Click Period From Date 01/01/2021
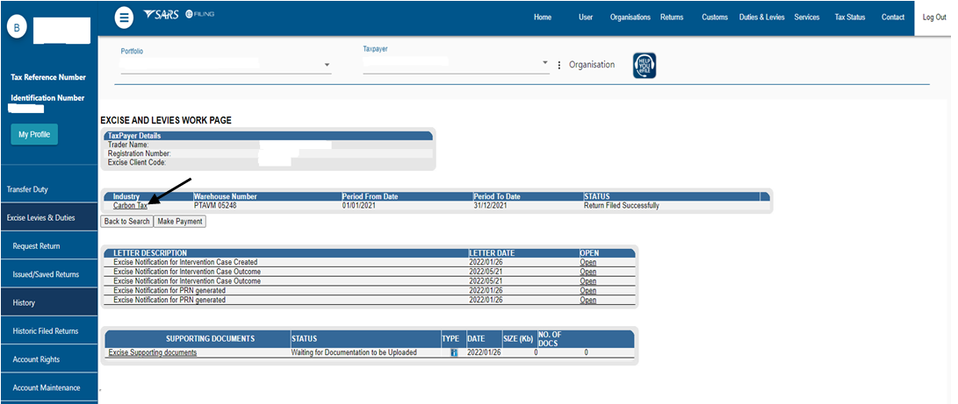This screenshot has width=958, height=404. coord(358,206)
